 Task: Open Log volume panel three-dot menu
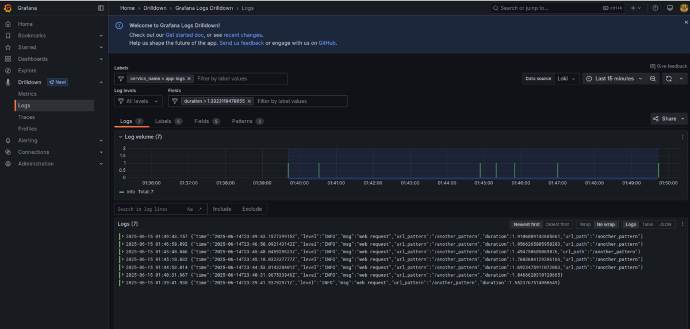(x=683, y=137)
